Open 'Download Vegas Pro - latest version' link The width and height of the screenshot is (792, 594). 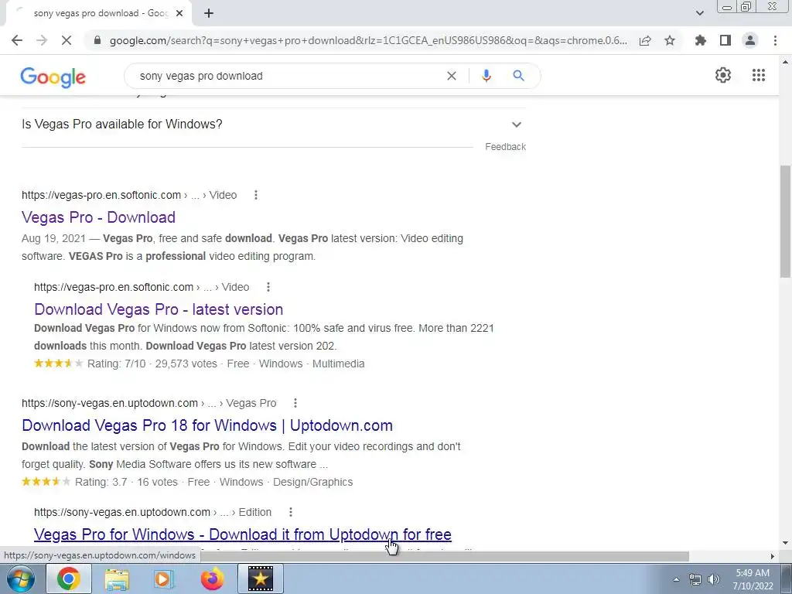(x=159, y=309)
